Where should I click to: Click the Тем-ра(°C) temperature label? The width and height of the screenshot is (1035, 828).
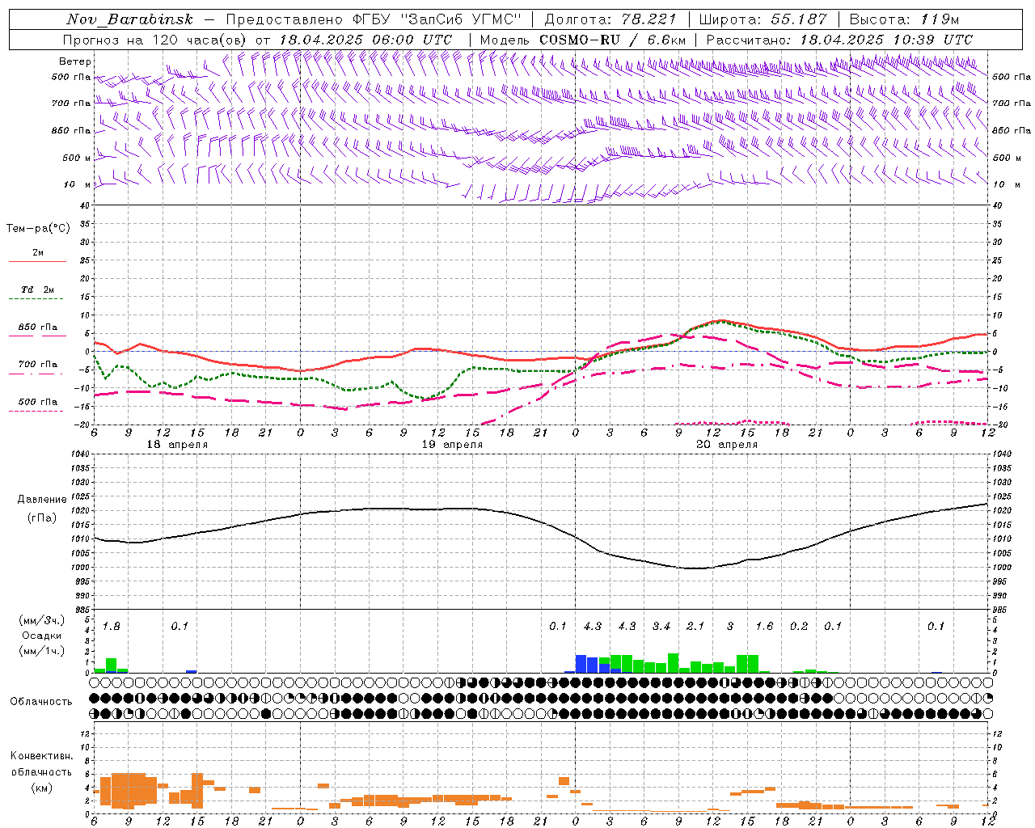(38, 229)
